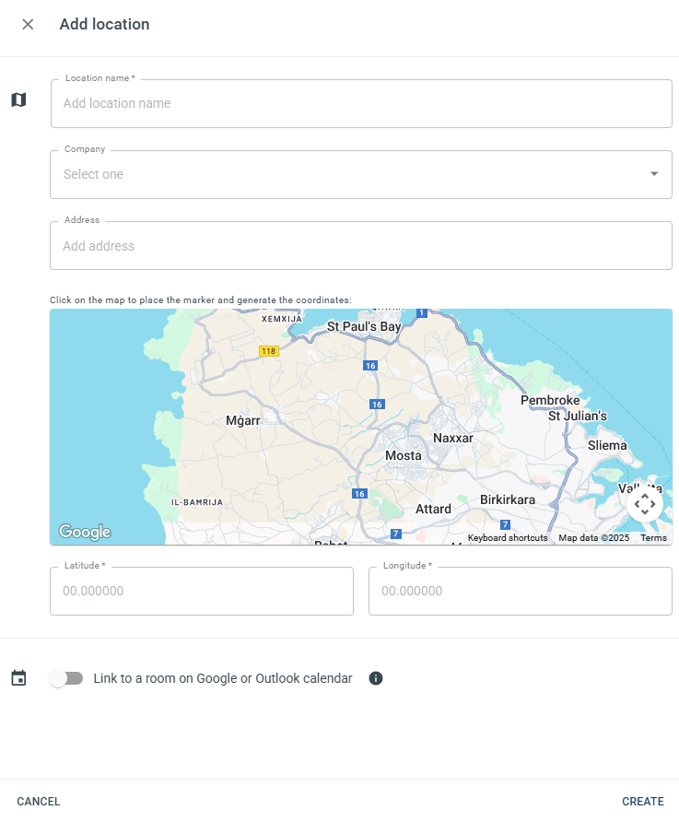This screenshot has height=822, width=679.
Task: Click IL-BAĦRIJA label on the map
Action: 197,502
